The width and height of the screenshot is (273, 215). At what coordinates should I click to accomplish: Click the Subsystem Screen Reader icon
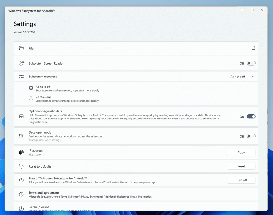(21, 63)
